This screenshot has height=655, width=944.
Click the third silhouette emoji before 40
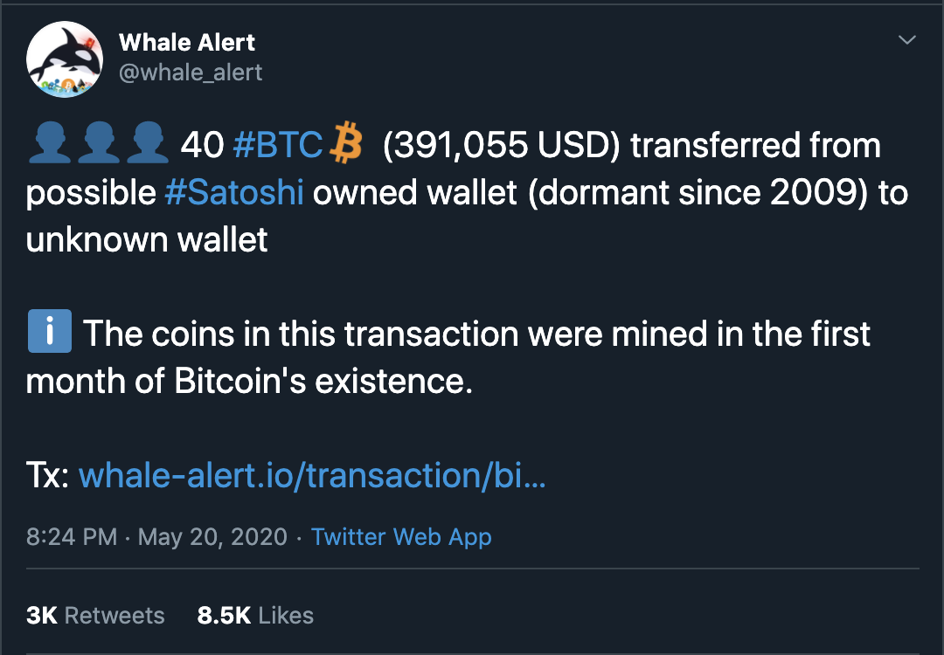coord(147,146)
